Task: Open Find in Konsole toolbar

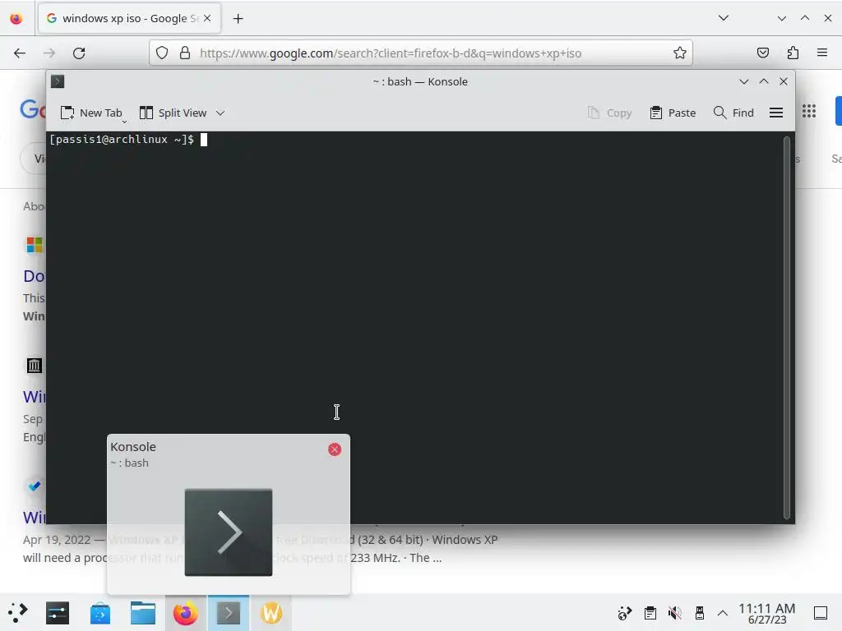Action: (733, 113)
